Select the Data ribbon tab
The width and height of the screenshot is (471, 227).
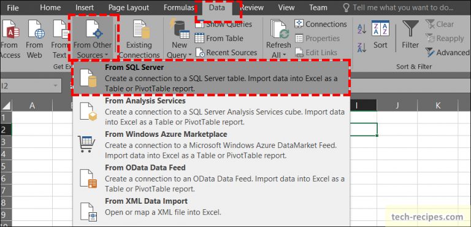pos(217,7)
